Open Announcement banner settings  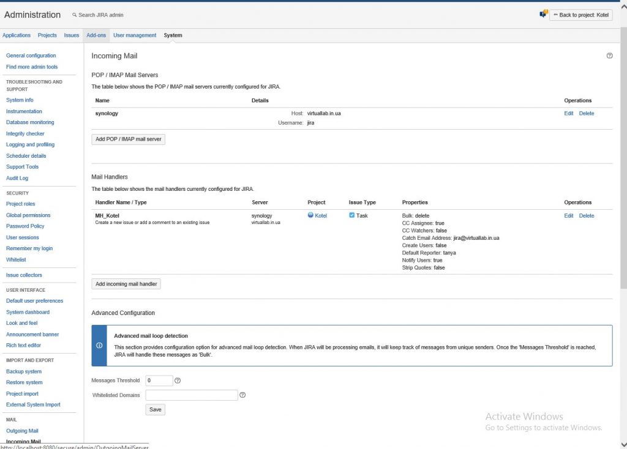tap(32, 335)
